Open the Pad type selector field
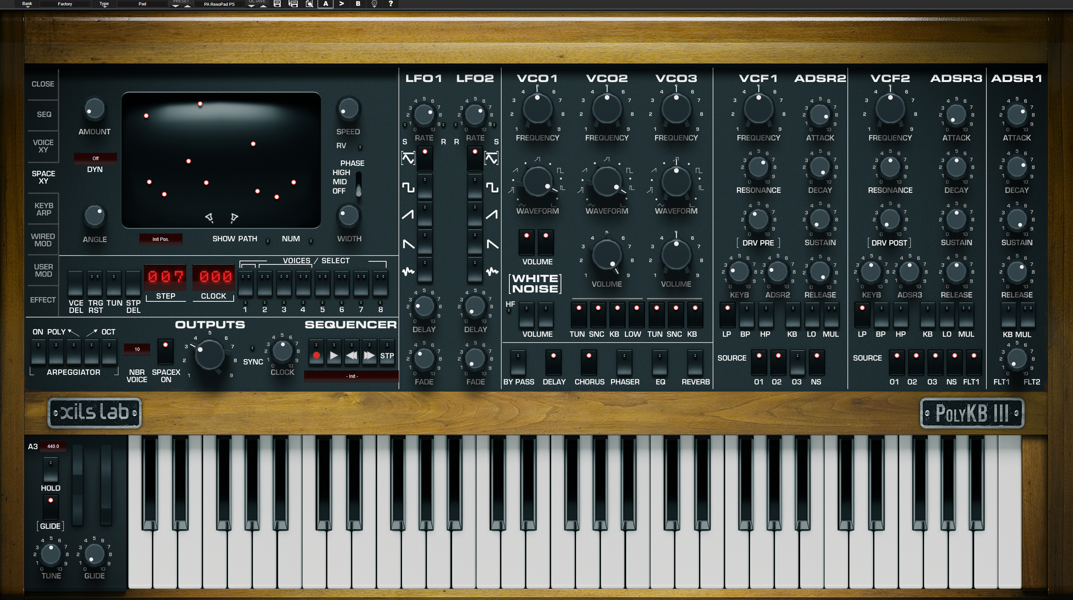Image resolution: width=1073 pixels, height=600 pixels. click(x=142, y=4)
